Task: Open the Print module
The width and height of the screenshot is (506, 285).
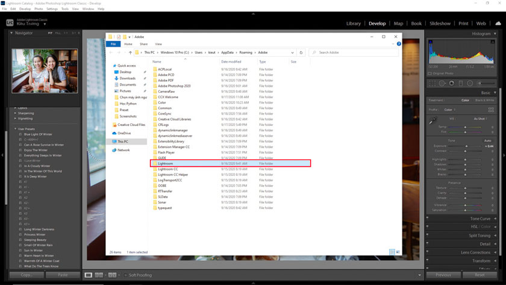Action: pos(463,23)
